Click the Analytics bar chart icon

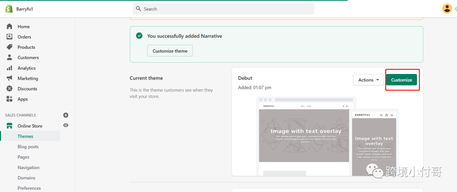click(x=9, y=68)
